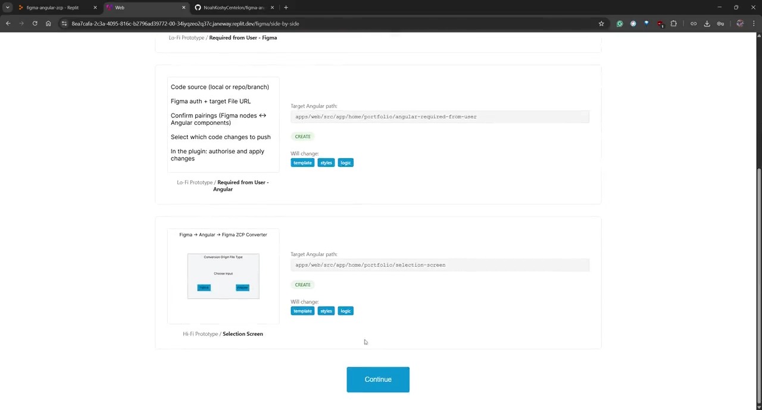Image resolution: width=762 pixels, height=410 pixels.
Task: Open the Grammarly extension icon
Action: point(620,24)
